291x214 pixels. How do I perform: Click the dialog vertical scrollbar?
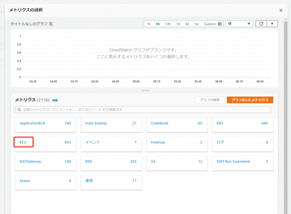click(286, 117)
